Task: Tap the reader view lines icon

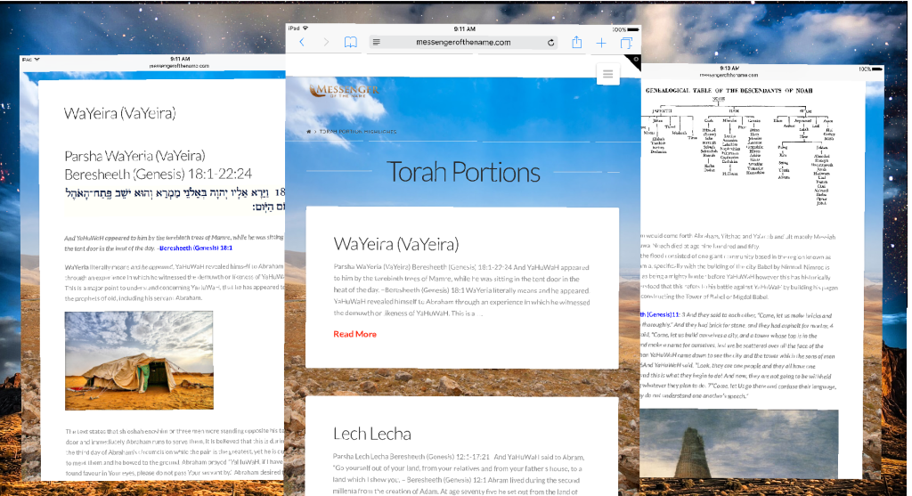Action: pos(377,42)
